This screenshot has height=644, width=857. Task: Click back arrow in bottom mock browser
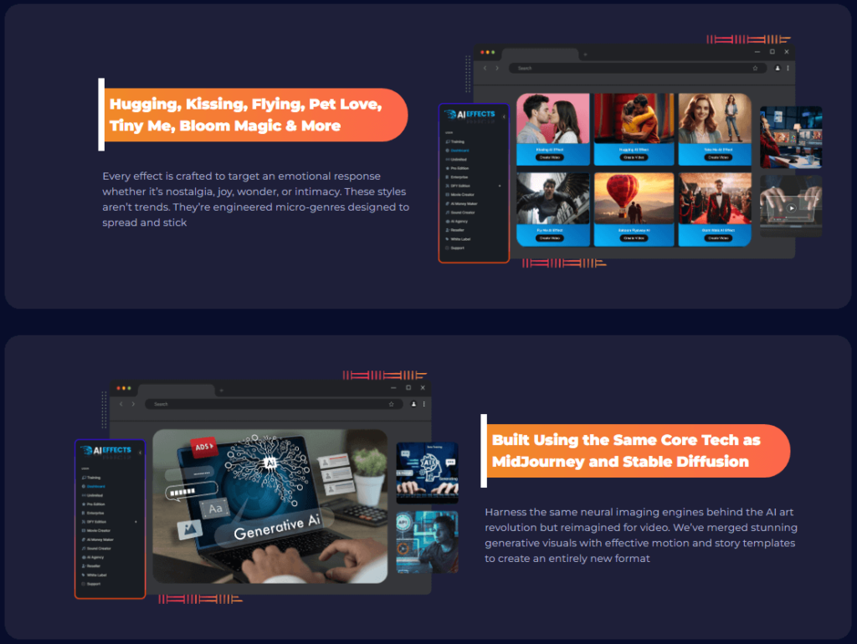coord(121,404)
